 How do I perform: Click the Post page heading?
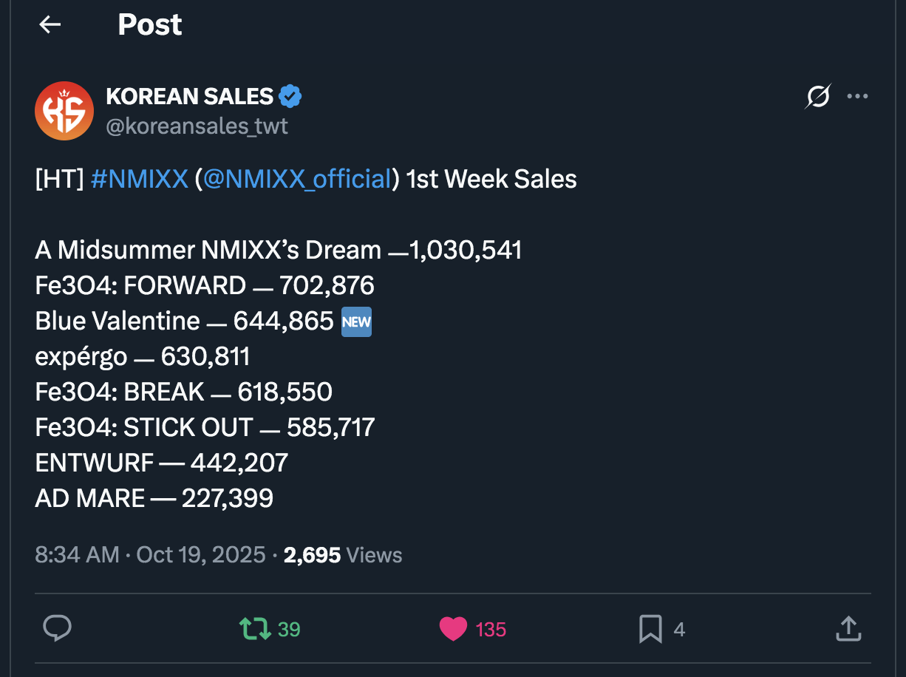click(149, 25)
